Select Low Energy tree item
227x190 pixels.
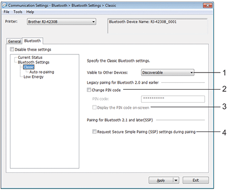click(x=33, y=77)
